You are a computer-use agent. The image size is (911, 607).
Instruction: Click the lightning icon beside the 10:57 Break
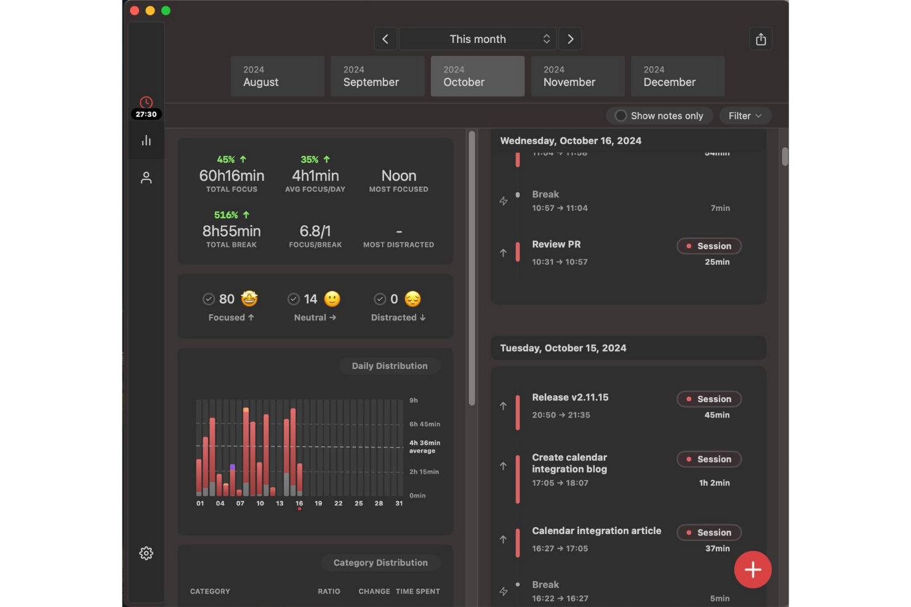point(504,200)
